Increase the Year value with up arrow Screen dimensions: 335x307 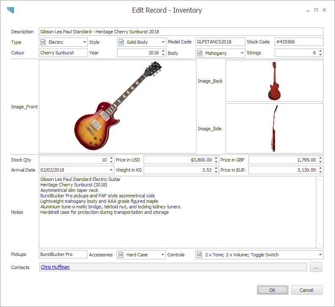(163, 51)
